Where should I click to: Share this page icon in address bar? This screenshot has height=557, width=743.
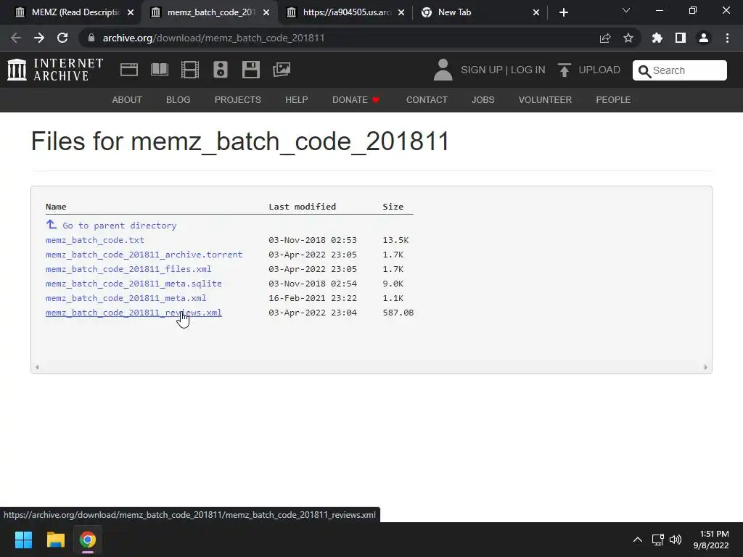click(x=605, y=38)
